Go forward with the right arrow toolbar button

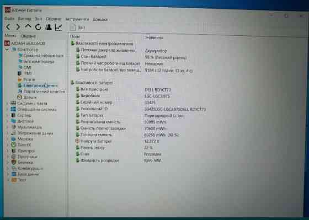point(18,27)
